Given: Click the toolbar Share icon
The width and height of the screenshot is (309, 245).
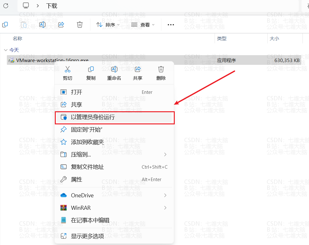Looking at the screenshot, I should (x=61, y=25).
